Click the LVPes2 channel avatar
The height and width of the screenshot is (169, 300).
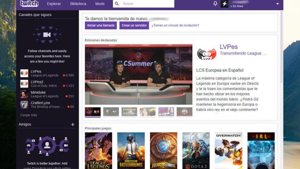[x=24, y=84]
